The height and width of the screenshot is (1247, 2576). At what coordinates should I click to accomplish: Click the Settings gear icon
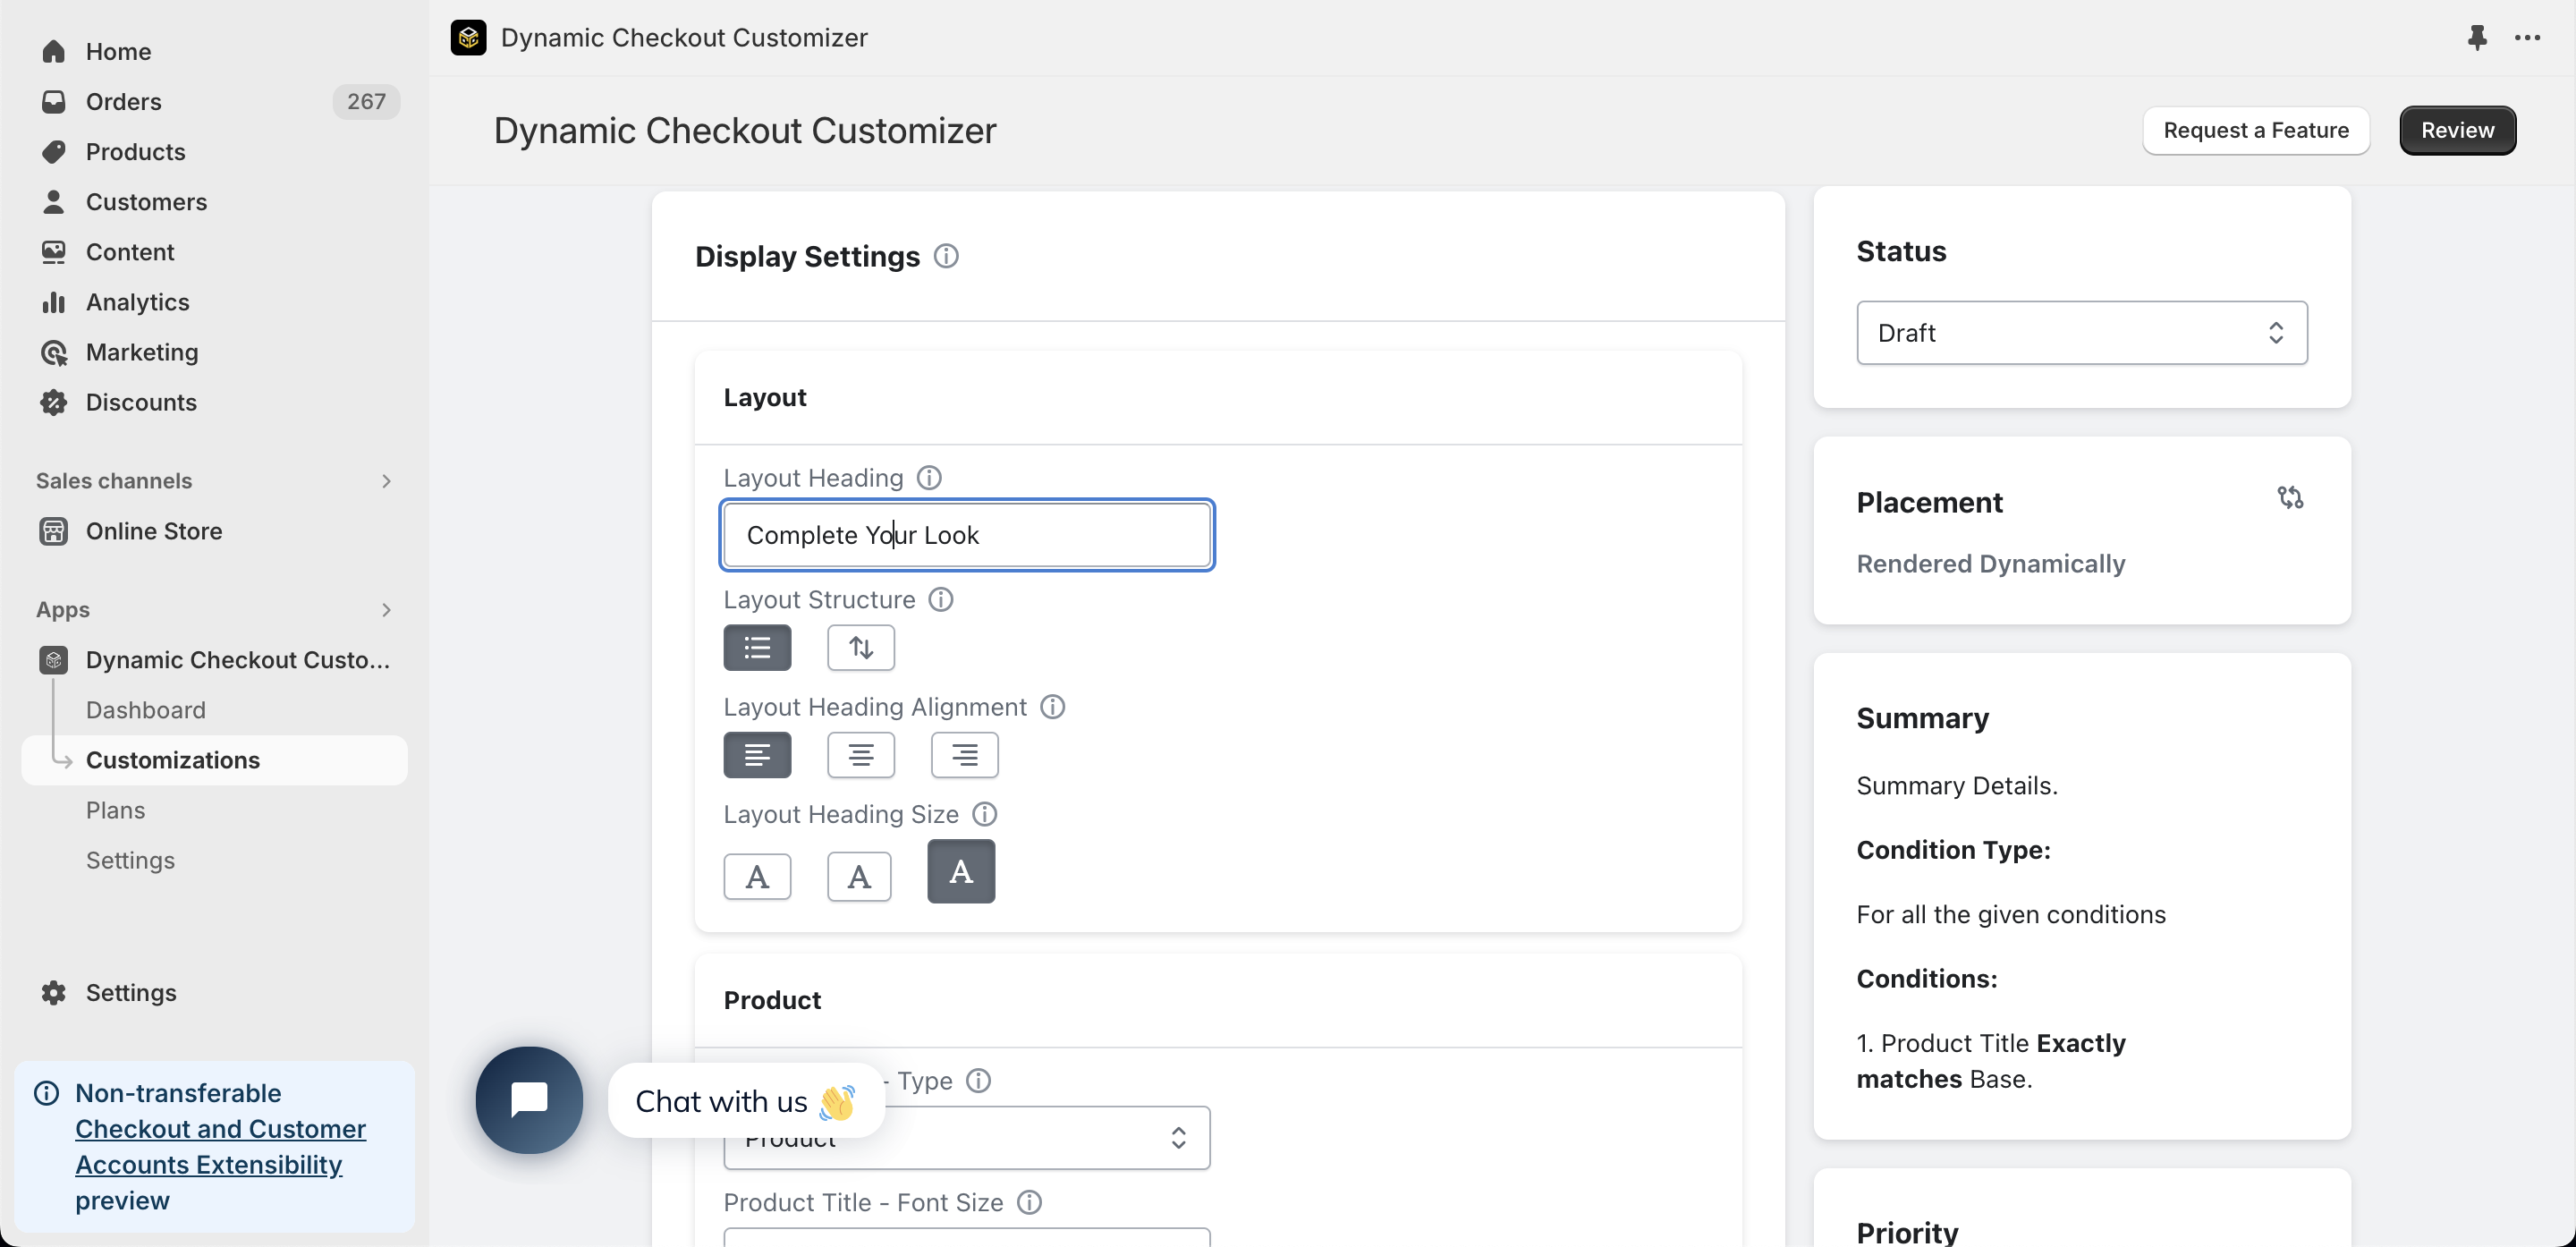coord(54,991)
